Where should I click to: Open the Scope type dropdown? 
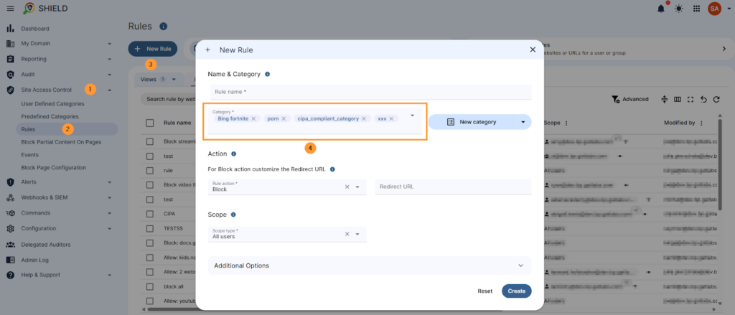point(357,234)
